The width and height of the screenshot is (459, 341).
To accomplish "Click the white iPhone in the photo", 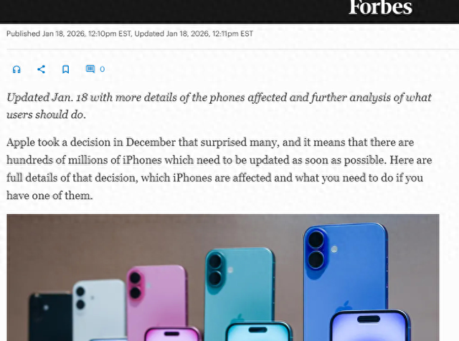I will coord(99,309).
